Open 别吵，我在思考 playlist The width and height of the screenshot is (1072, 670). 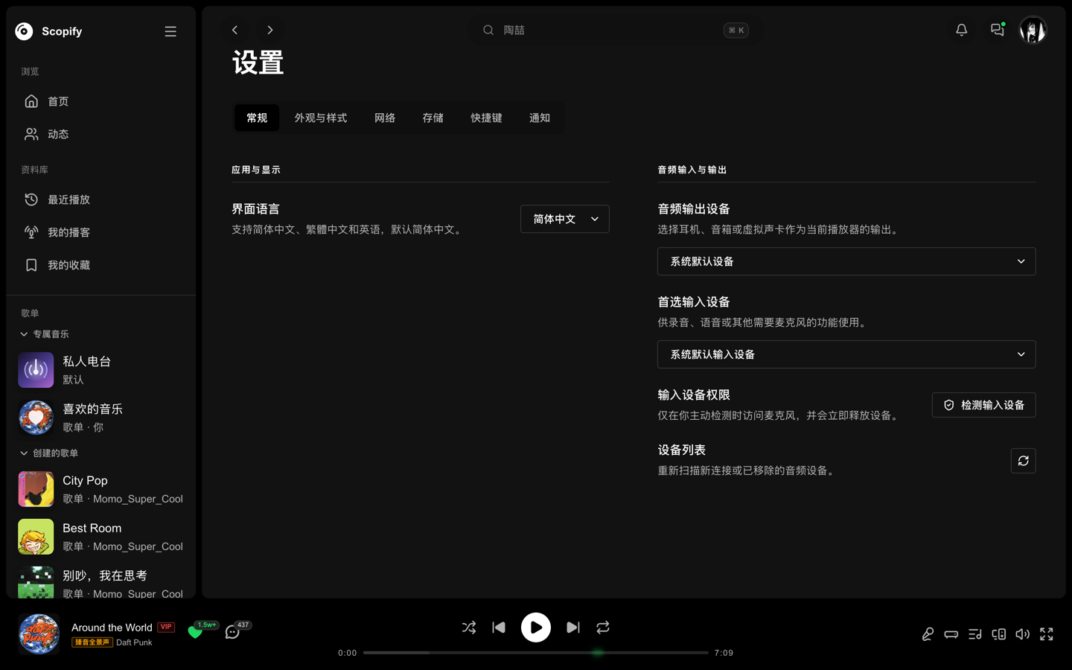(101, 582)
